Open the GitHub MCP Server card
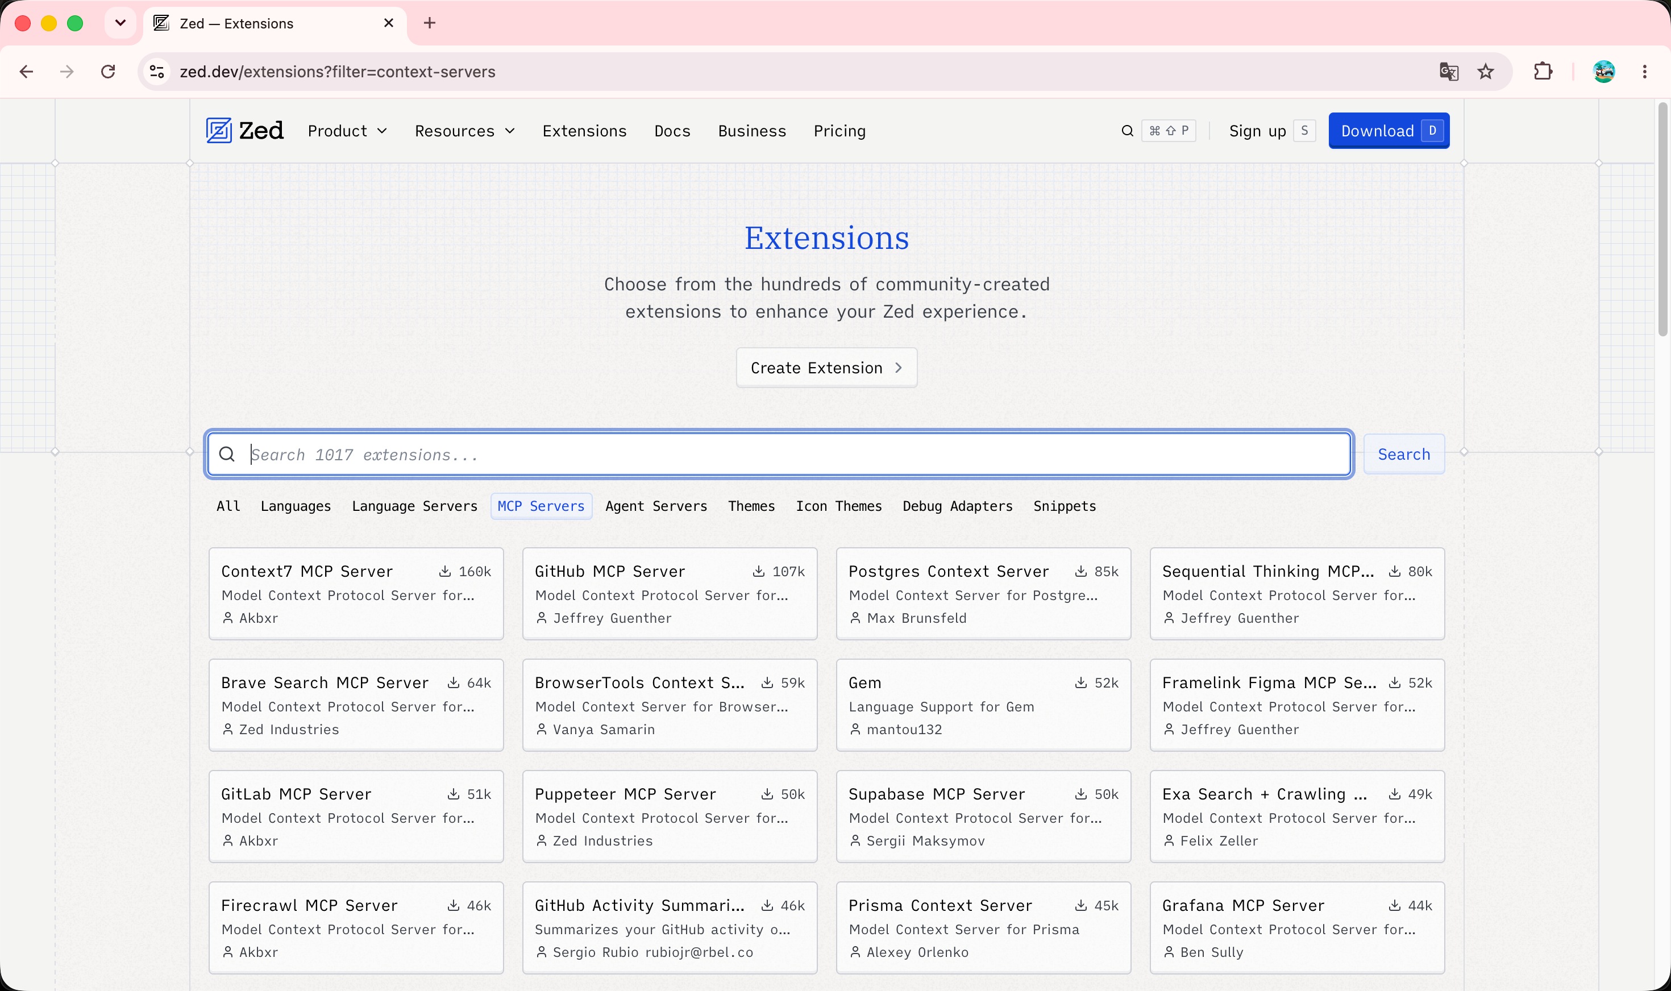The image size is (1671, 991). coord(670,594)
